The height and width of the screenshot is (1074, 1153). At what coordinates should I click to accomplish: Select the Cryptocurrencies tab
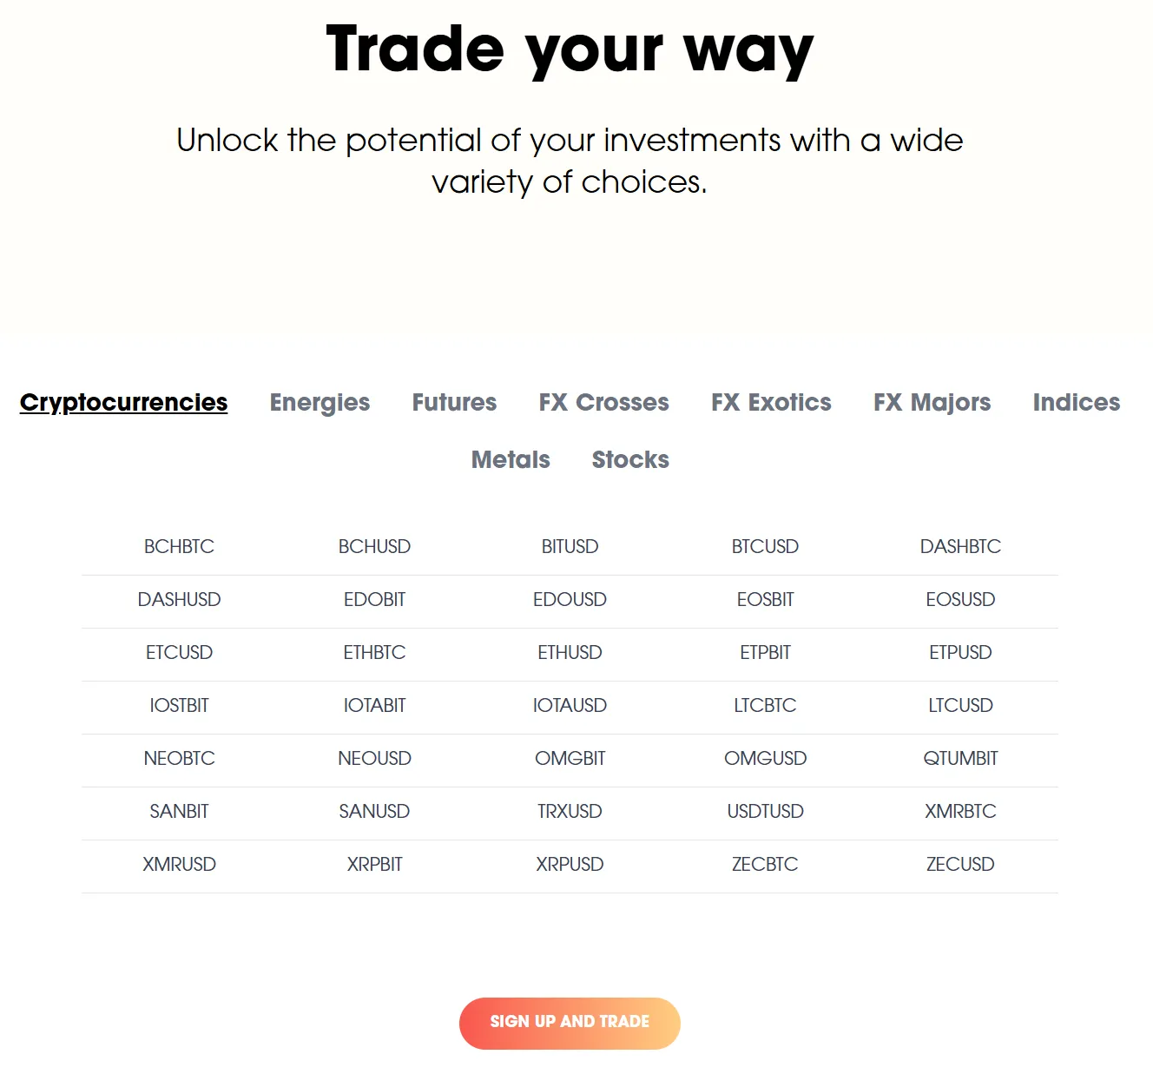click(123, 403)
